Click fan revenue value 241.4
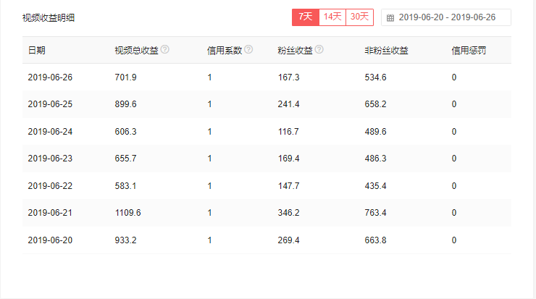 [288, 104]
